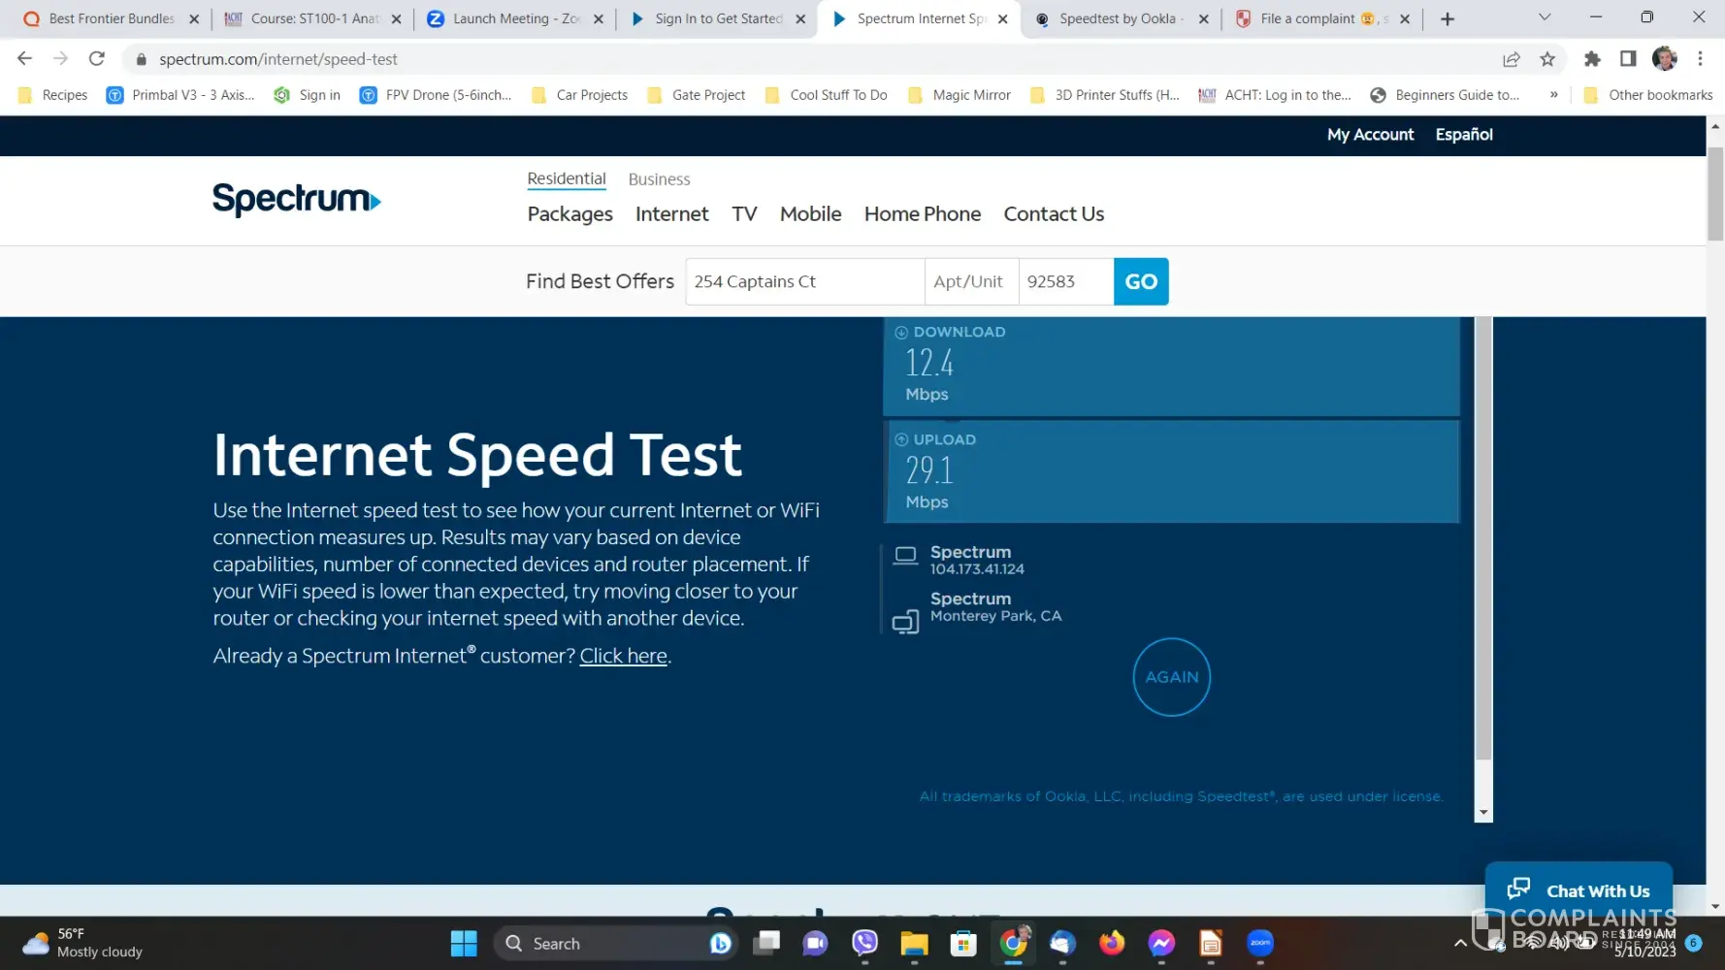Screen dimensions: 1725x970
Task: Open the Chrome three-dot menu
Action: pyautogui.click(x=1700, y=59)
